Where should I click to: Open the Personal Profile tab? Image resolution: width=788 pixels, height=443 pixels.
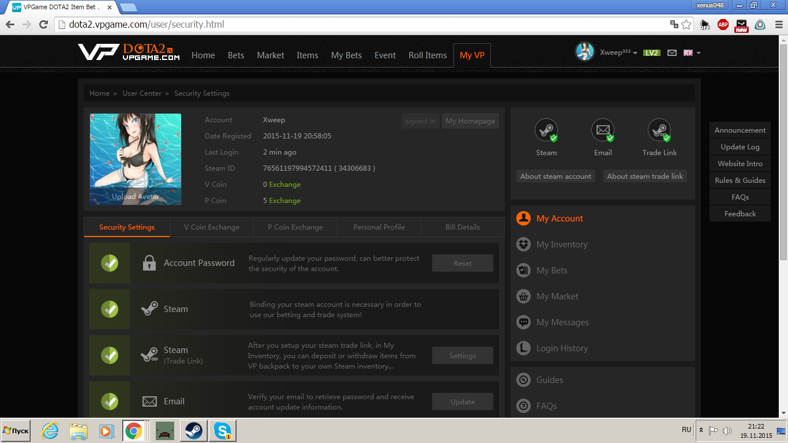(379, 227)
